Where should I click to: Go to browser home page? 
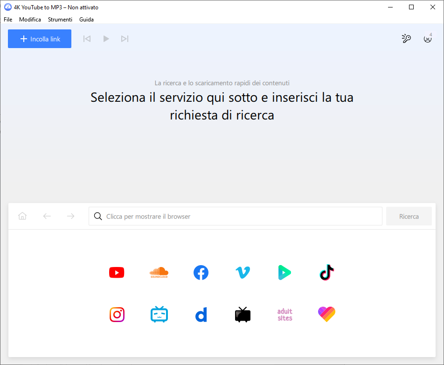tap(22, 216)
